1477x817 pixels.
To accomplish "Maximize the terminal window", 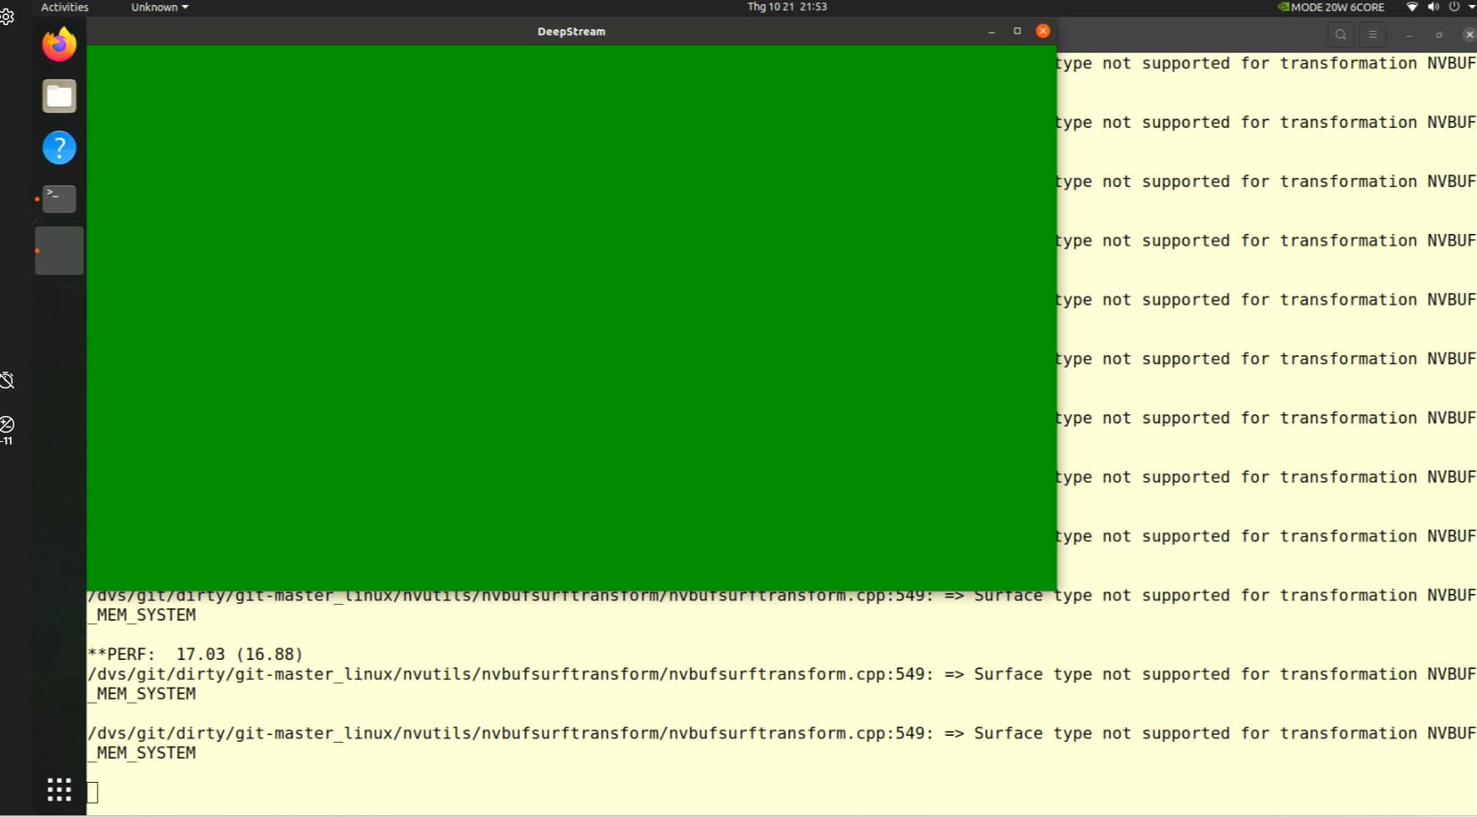I will [x=1439, y=34].
